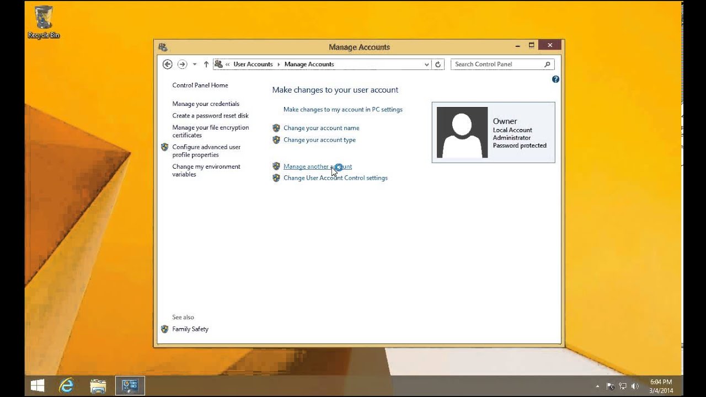This screenshot has width=706, height=397.
Task: Click Change User Account Control settings
Action: (335, 178)
